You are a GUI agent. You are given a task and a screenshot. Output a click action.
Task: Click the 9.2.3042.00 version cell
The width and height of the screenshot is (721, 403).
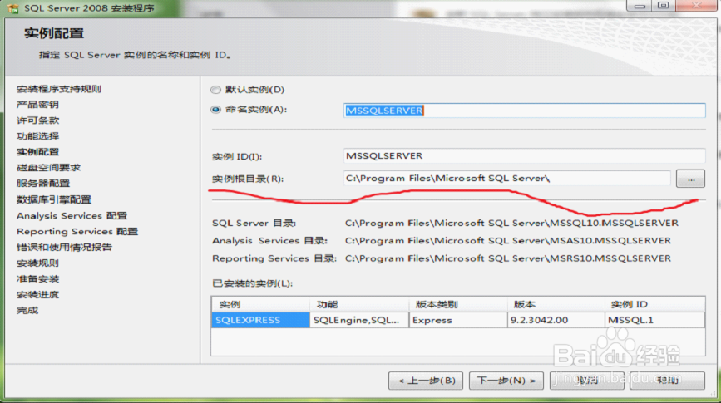[556, 320]
